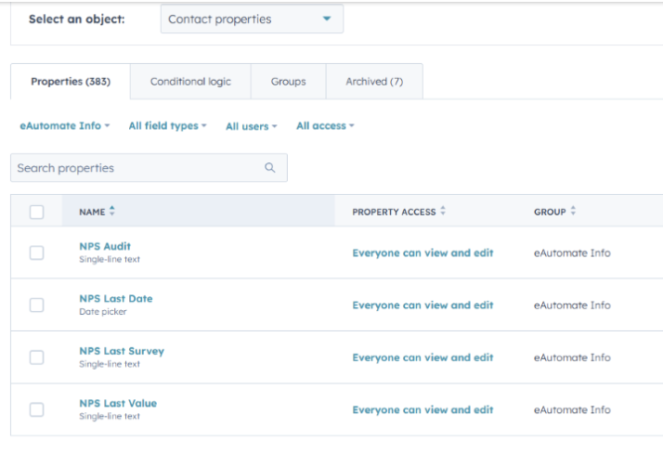Click Single-line text under NPS Audit
The image size is (663, 453).
(x=110, y=259)
